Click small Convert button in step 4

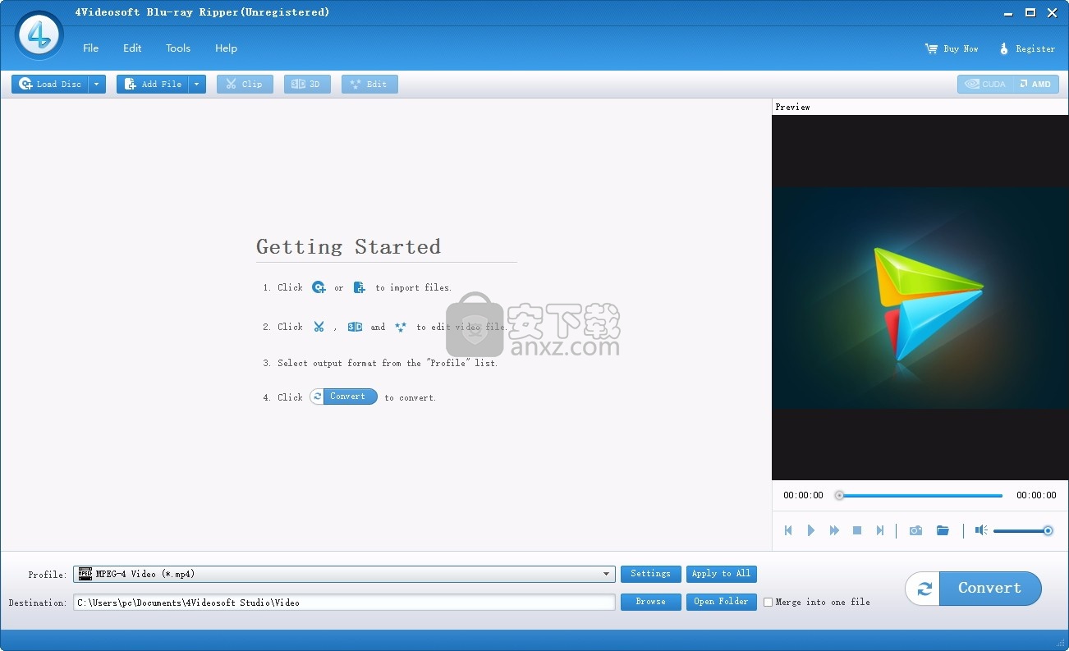(x=343, y=397)
